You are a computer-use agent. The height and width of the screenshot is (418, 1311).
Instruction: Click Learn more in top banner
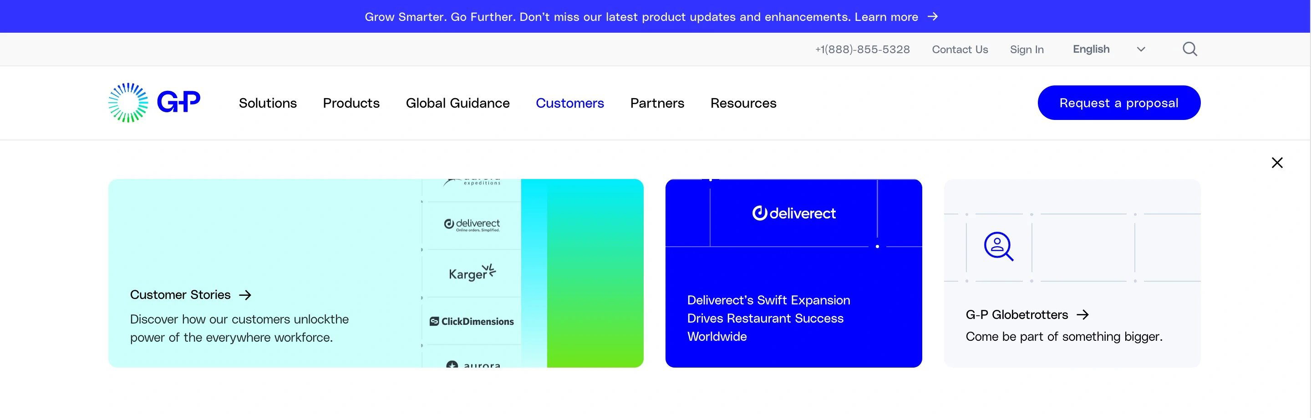[886, 17]
